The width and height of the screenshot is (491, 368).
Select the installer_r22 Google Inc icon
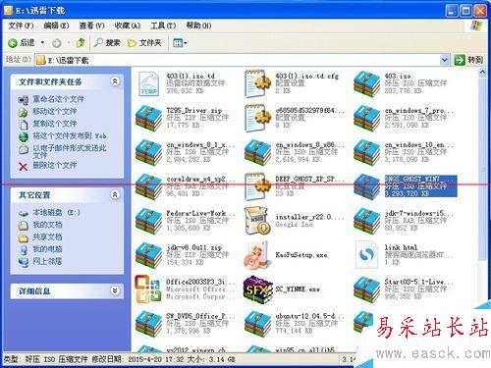point(258,221)
